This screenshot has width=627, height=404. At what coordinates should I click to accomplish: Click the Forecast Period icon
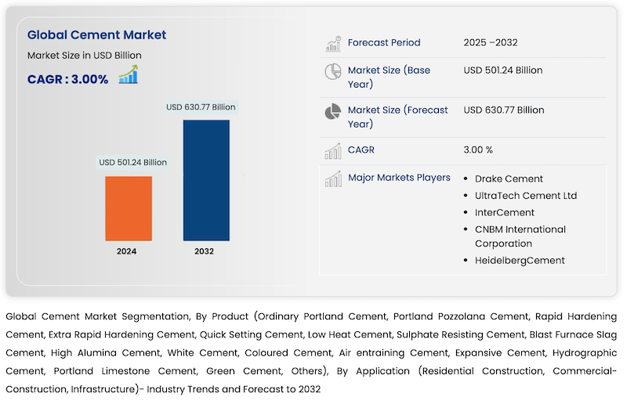point(333,43)
